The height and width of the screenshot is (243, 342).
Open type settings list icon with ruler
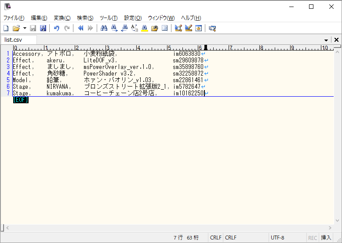178,28
